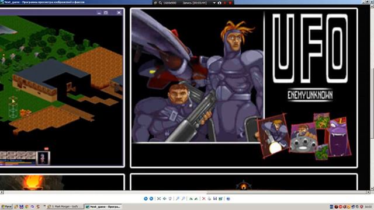Click the horizontal scrollbar thumb
374x210 pixels.
pyautogui.click(x=287, y=192)
